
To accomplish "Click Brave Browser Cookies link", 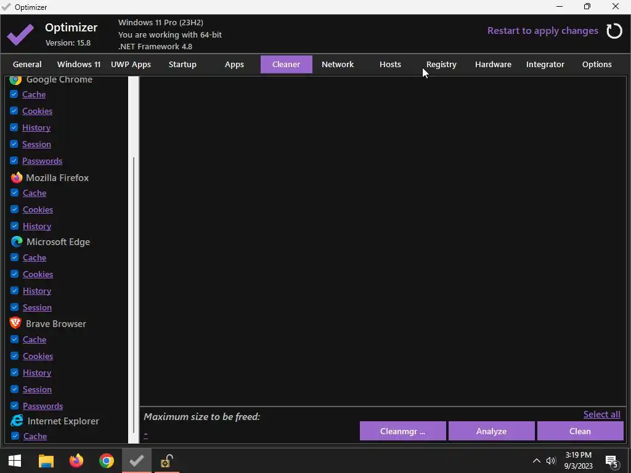I will 38,356.
